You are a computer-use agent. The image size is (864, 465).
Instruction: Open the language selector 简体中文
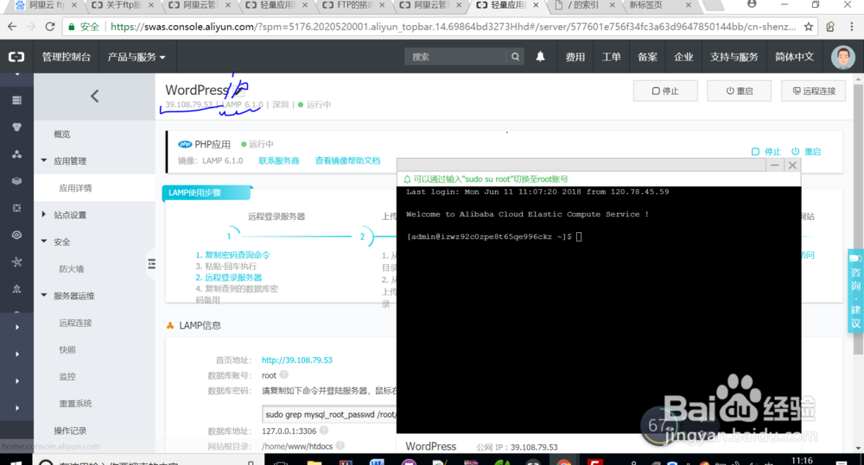(x=794, y=57)
